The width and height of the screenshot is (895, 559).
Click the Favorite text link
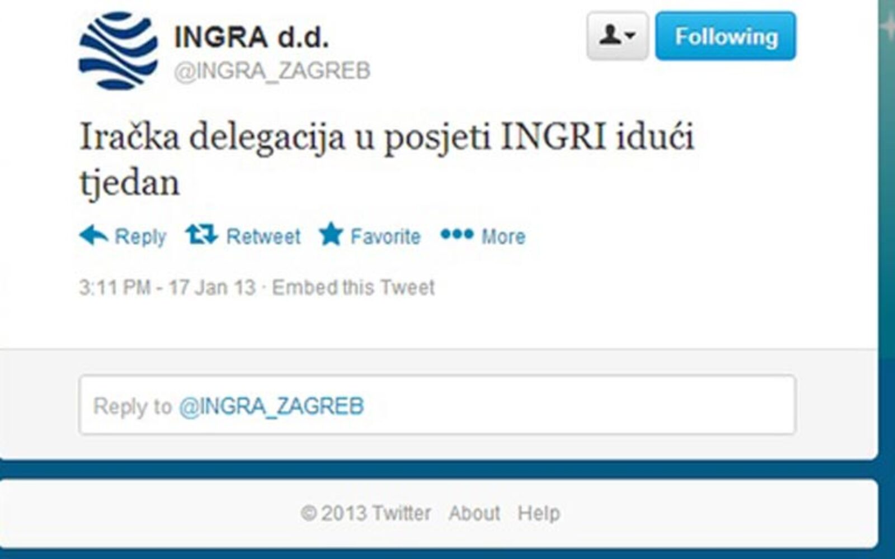tap(385, 237)
